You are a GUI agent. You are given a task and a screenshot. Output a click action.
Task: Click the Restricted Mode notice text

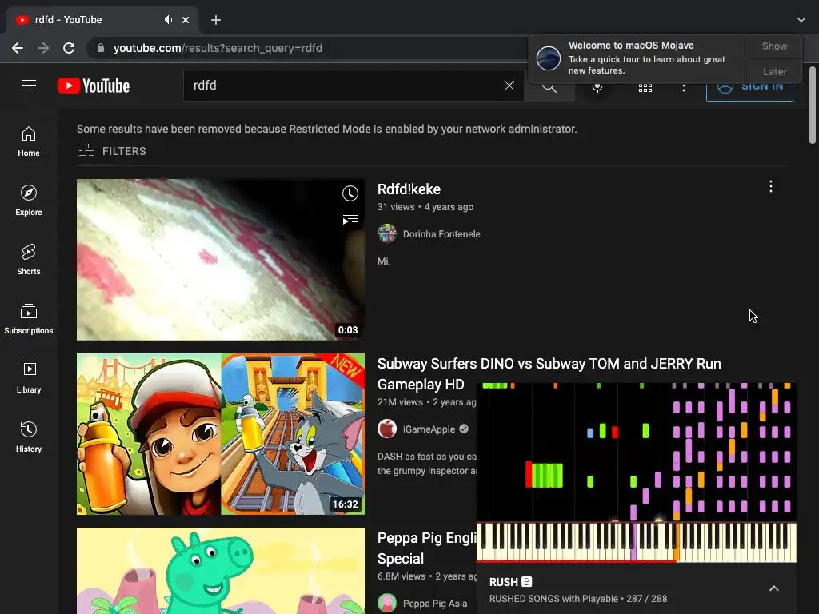point(327,129)
